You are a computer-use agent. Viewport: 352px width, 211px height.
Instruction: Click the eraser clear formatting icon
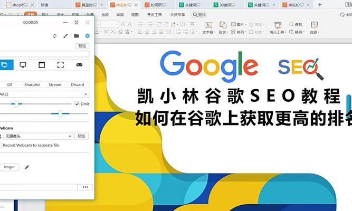coord(120,32)
